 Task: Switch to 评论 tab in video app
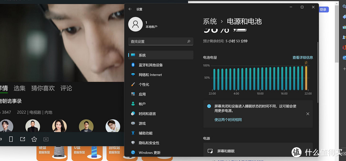click(x=66, y=88)
